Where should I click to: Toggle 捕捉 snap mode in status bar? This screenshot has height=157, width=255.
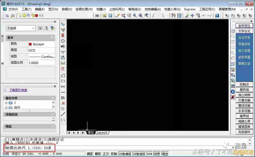[90, 154]
